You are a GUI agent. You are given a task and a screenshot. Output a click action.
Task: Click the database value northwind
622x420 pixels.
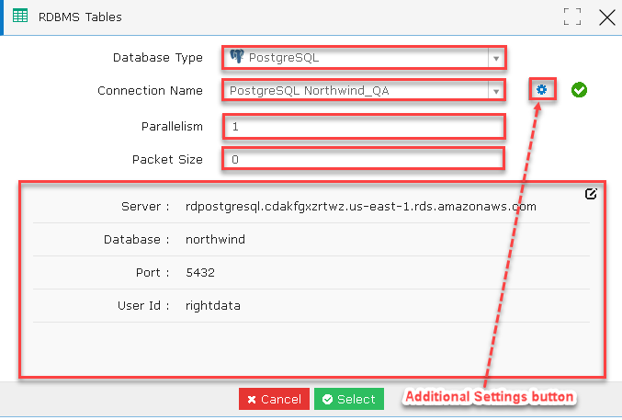[215, 239]
